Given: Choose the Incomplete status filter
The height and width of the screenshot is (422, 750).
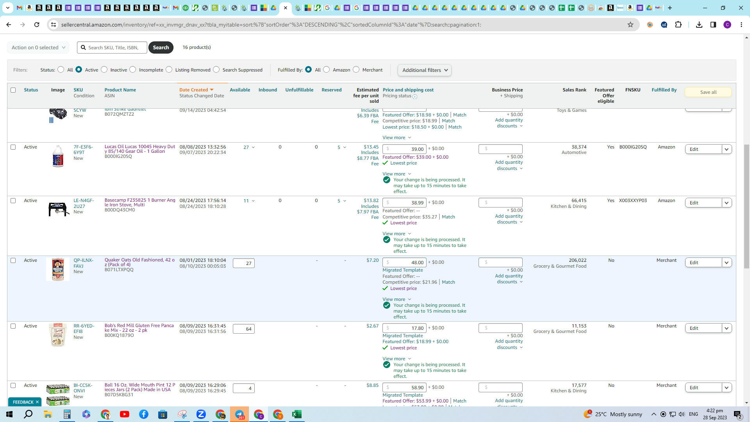Looking at the screenshot, I should pyautogui.click(x=133, y=70).
